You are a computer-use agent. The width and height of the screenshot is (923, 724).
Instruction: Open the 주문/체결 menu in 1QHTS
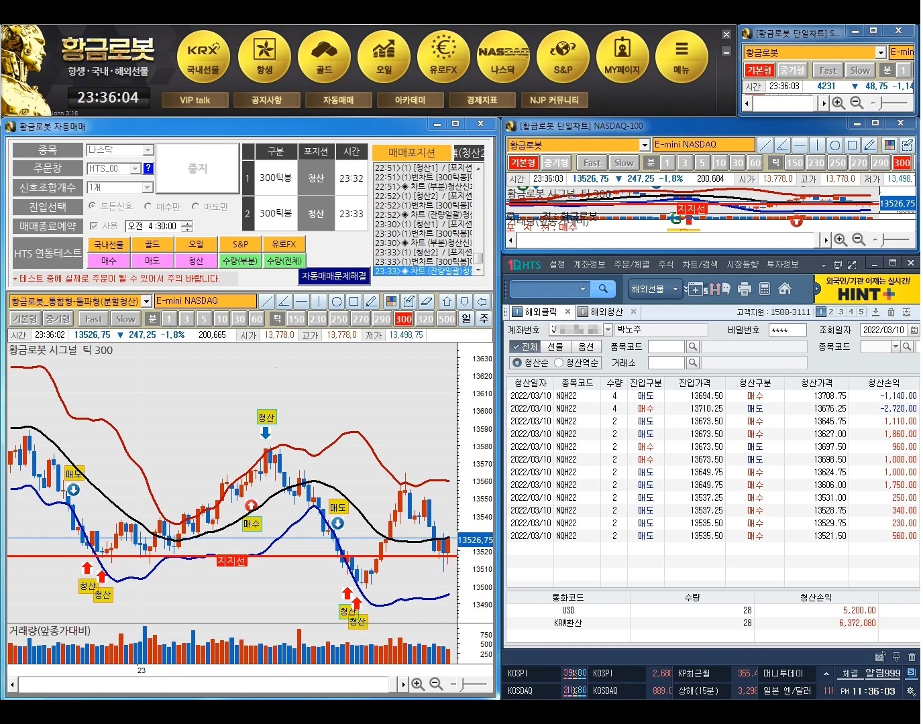(631, 264)
